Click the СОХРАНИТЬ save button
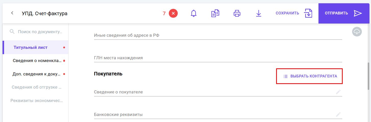Image resolution: width=371 pixels, height=122 pixels. pyautogui.click(x=294, y=13)
